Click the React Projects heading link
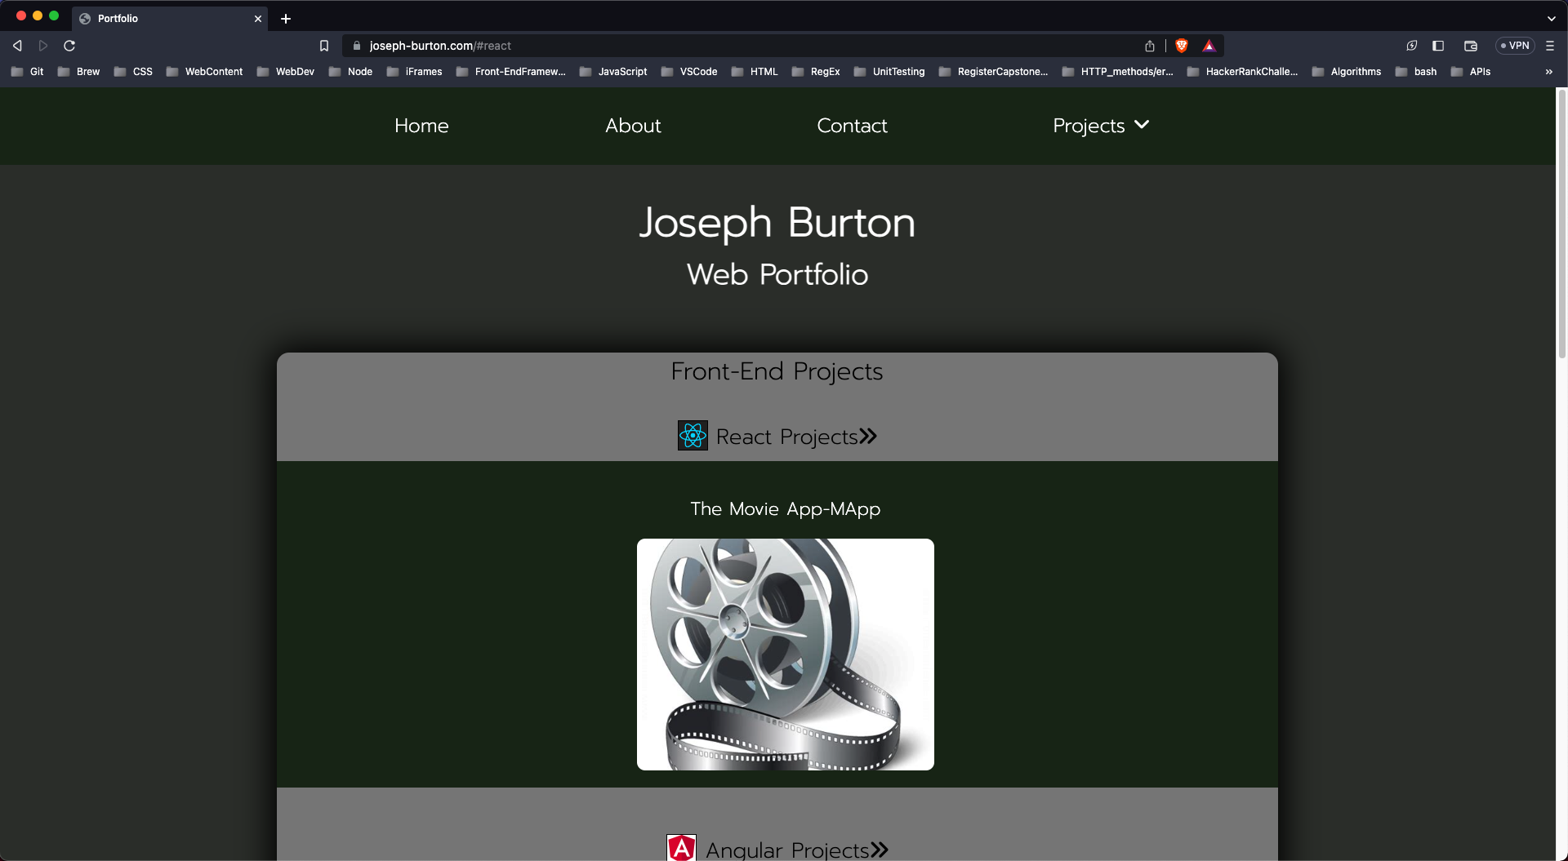The image size is (1568, 861). [786, 437]
